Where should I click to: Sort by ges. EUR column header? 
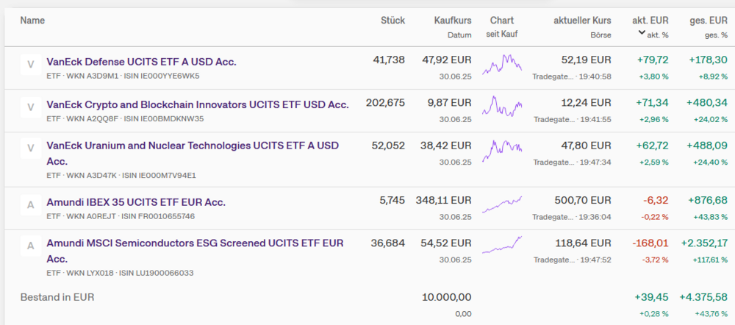tap(709, 21)
